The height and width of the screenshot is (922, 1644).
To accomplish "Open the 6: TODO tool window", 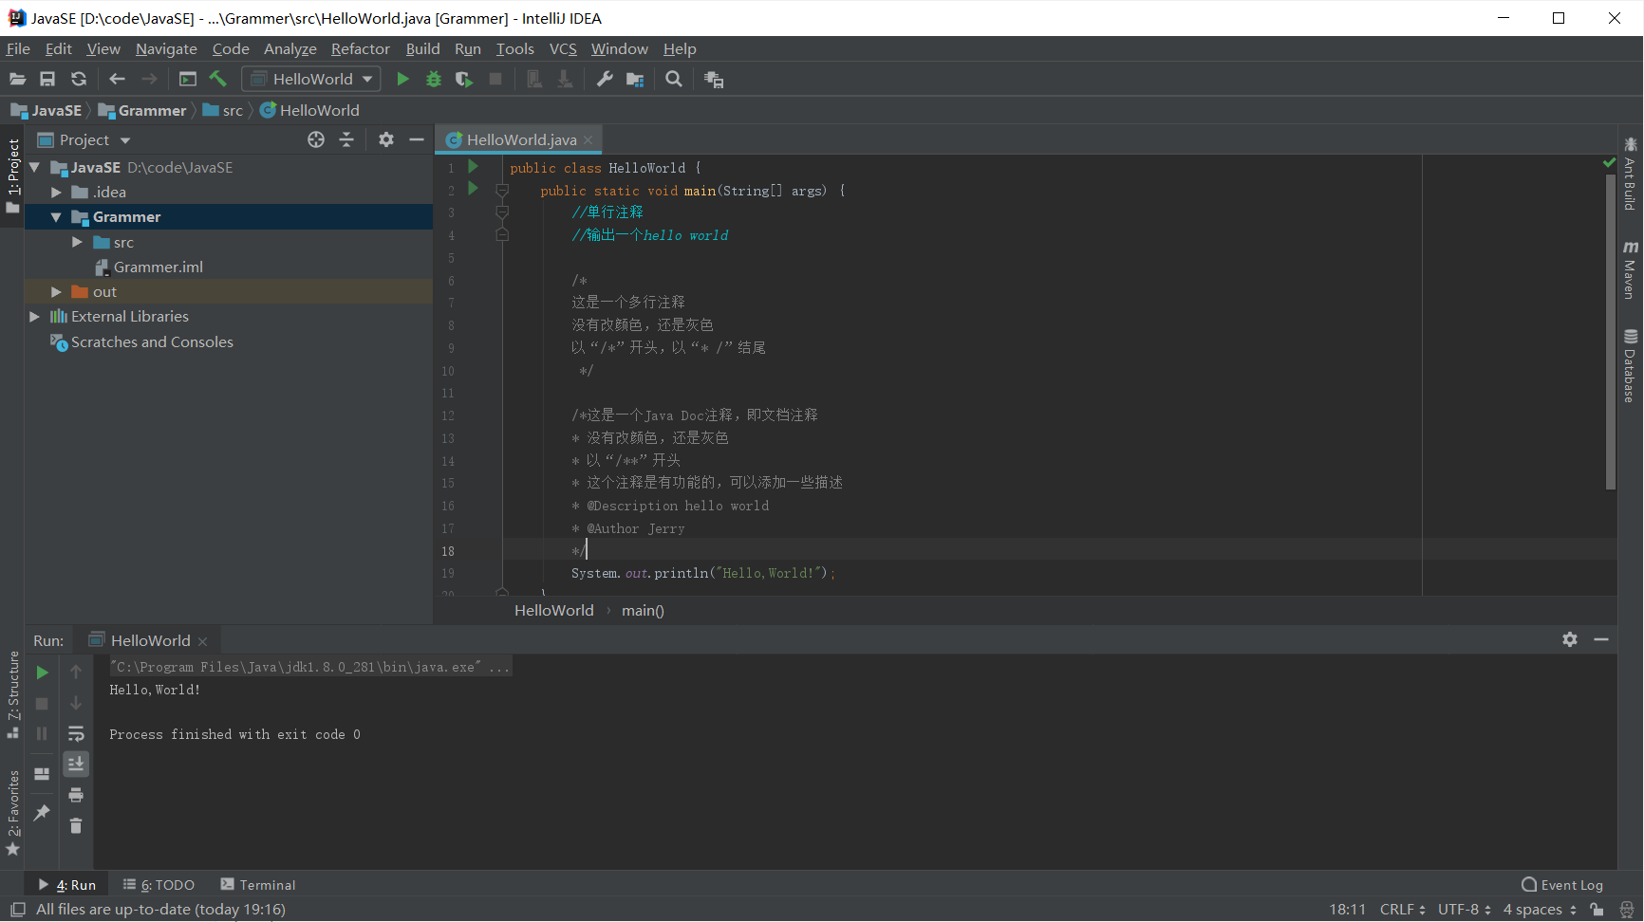I will click(x=159, y=884).
